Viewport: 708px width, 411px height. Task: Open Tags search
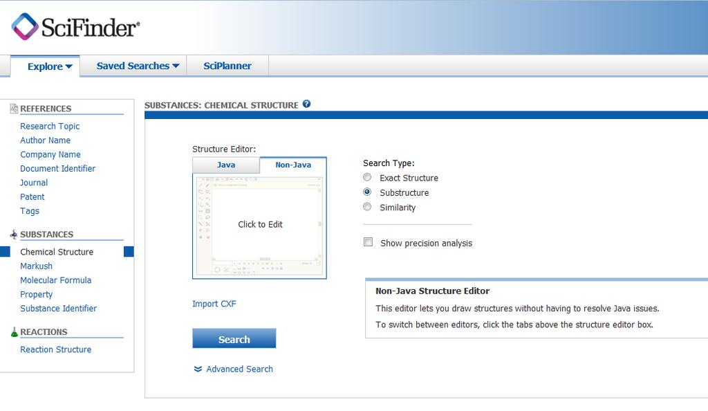point(29,211)
